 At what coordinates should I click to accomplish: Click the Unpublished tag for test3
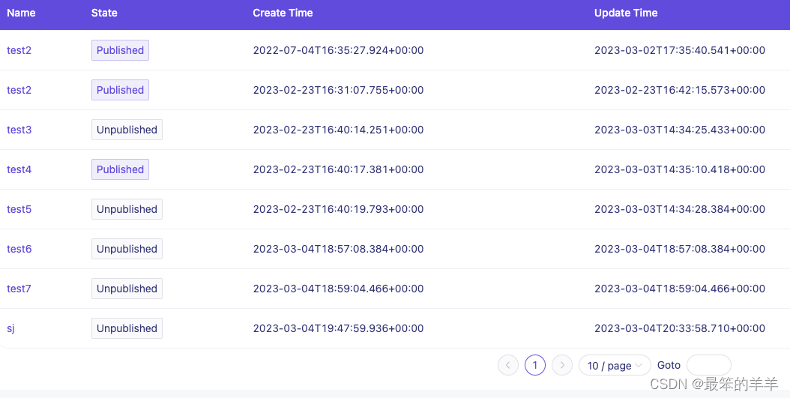[x=127, y=130]
